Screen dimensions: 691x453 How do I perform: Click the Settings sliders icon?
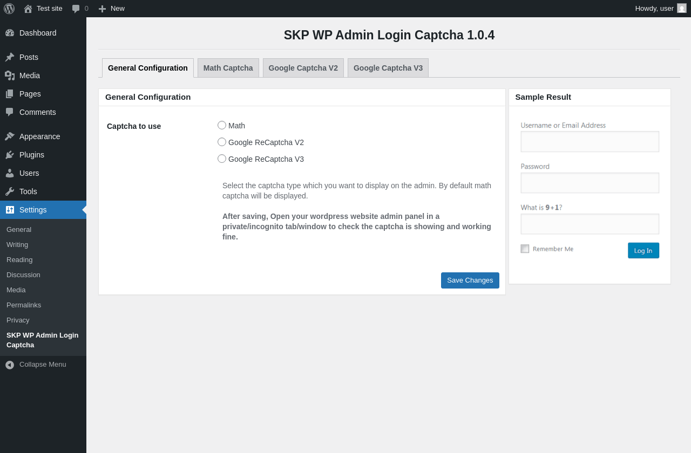[x=10, y=210]
